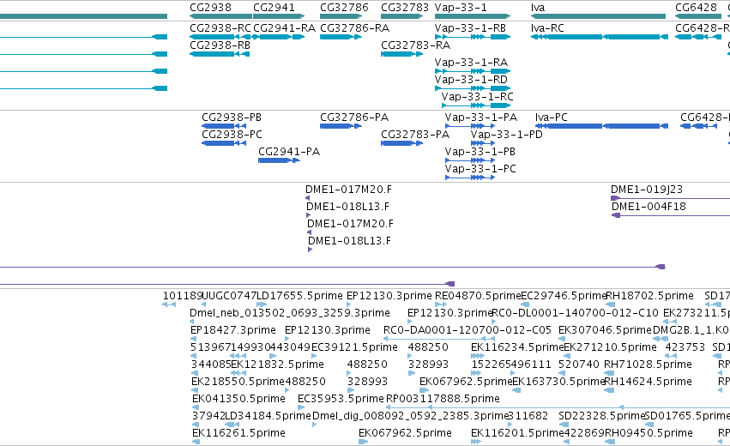The height and width of the screenshot is (446, 730).
Task: Select the CG32786-RA transcript
Action: coord(341,37)
